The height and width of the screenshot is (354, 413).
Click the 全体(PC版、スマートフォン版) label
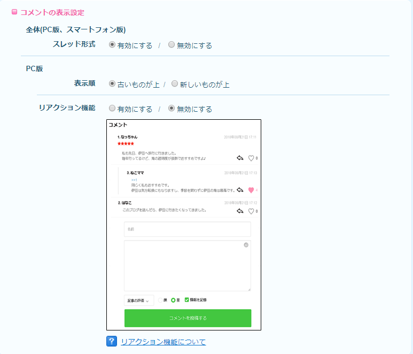[x=75, y=29]
